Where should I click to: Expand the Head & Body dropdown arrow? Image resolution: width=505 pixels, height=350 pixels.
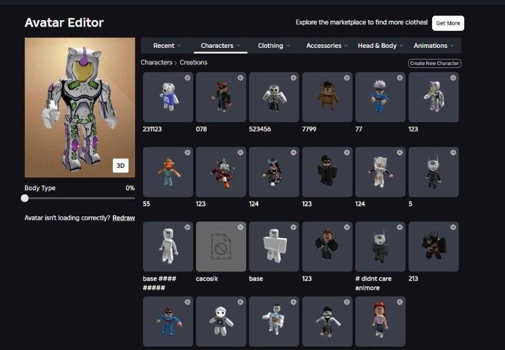pos(401,46)
